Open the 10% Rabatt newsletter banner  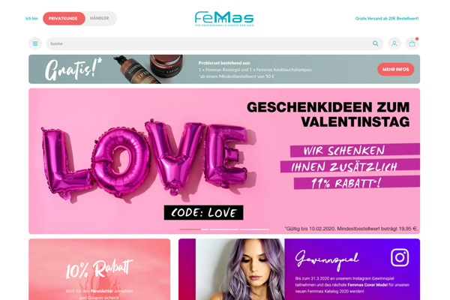(x=99, y=269)
